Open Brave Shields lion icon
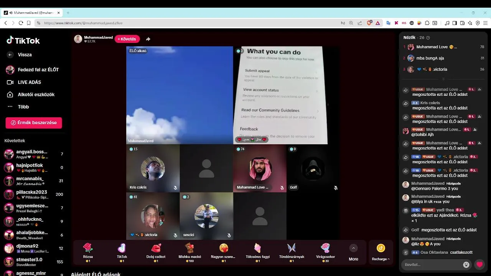The width and height of the screenshot is (491, 276). (369, 23)
